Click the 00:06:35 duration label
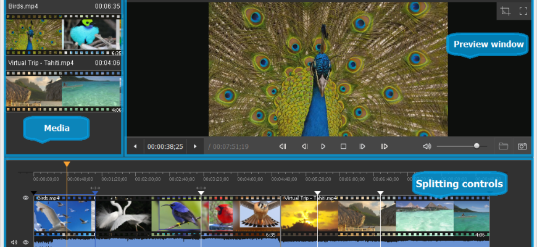The height and width of the screenshot is (247, 537). tap(107, 6)
